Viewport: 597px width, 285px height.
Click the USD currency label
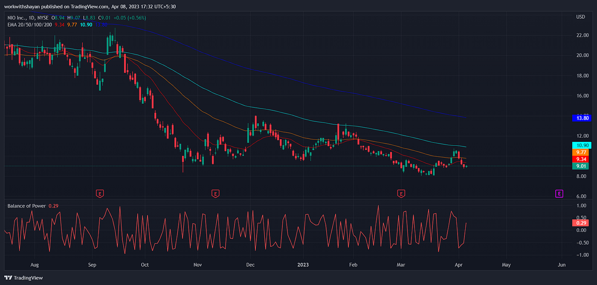click(x=580, y=17)
